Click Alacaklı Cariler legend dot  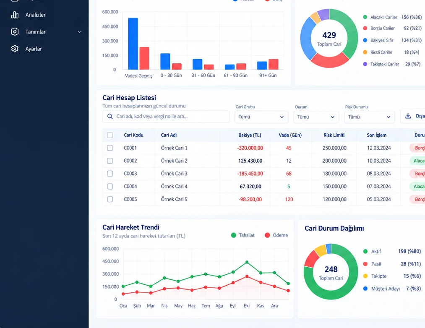(365, 17)
